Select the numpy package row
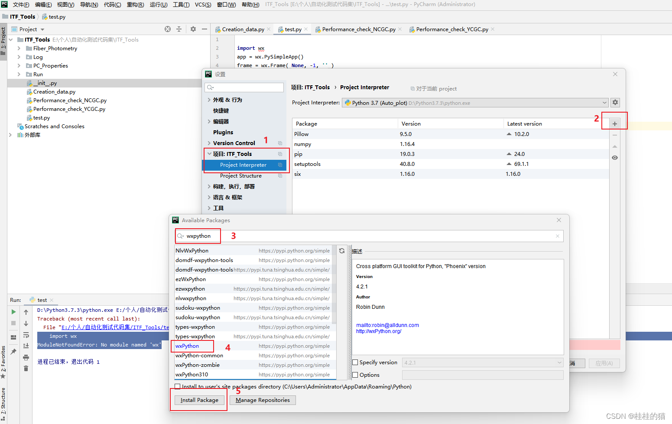 pyautogui.click(x=451, y=144)
